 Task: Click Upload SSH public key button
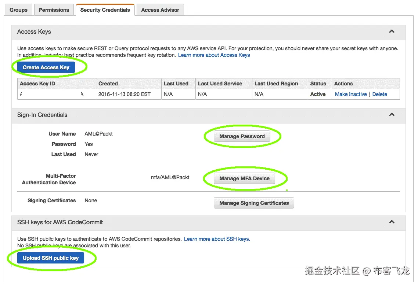point(51,258)
